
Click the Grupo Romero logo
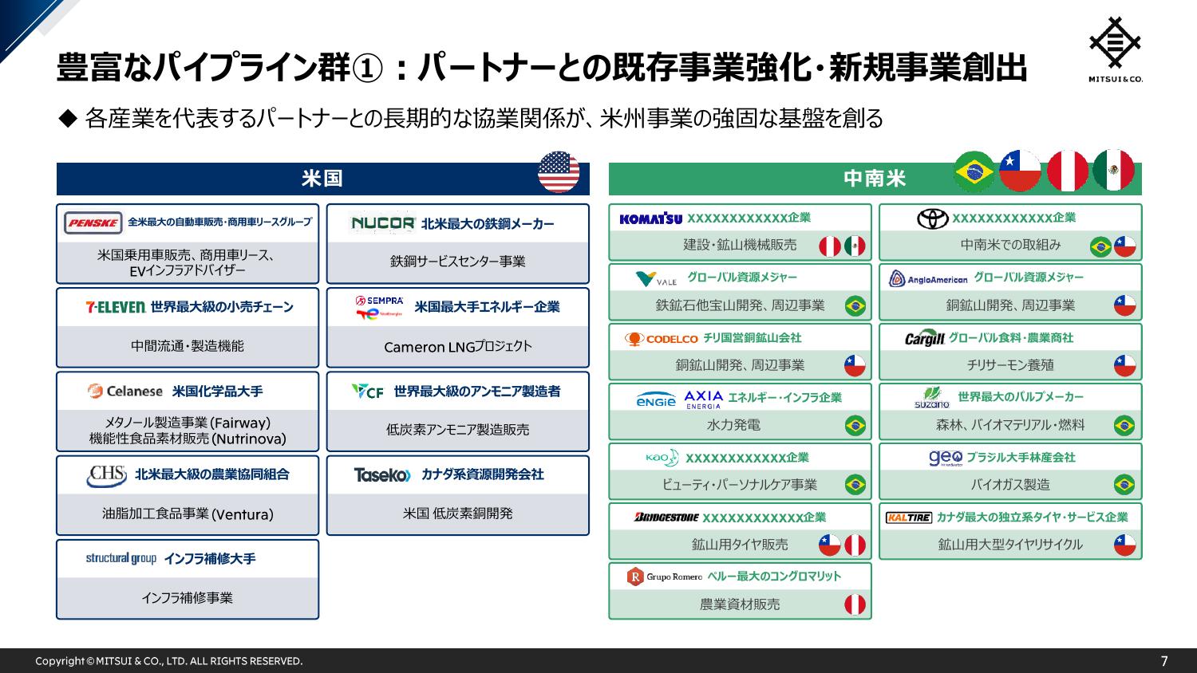(x=665, y=577)
